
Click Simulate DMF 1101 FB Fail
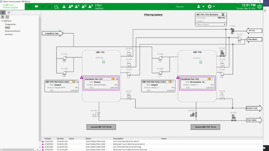[101, 127]
